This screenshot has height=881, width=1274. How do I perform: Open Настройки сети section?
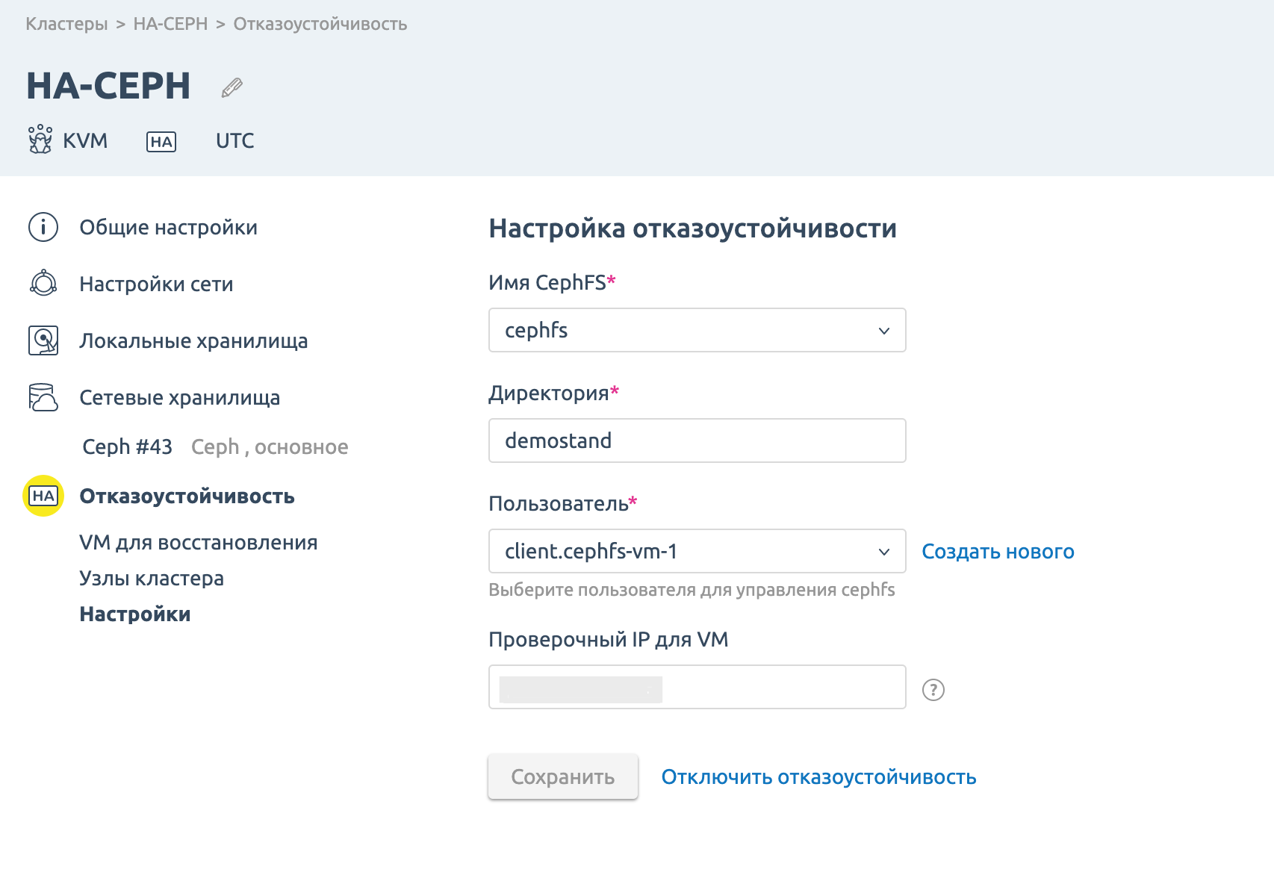click(156, 284)
